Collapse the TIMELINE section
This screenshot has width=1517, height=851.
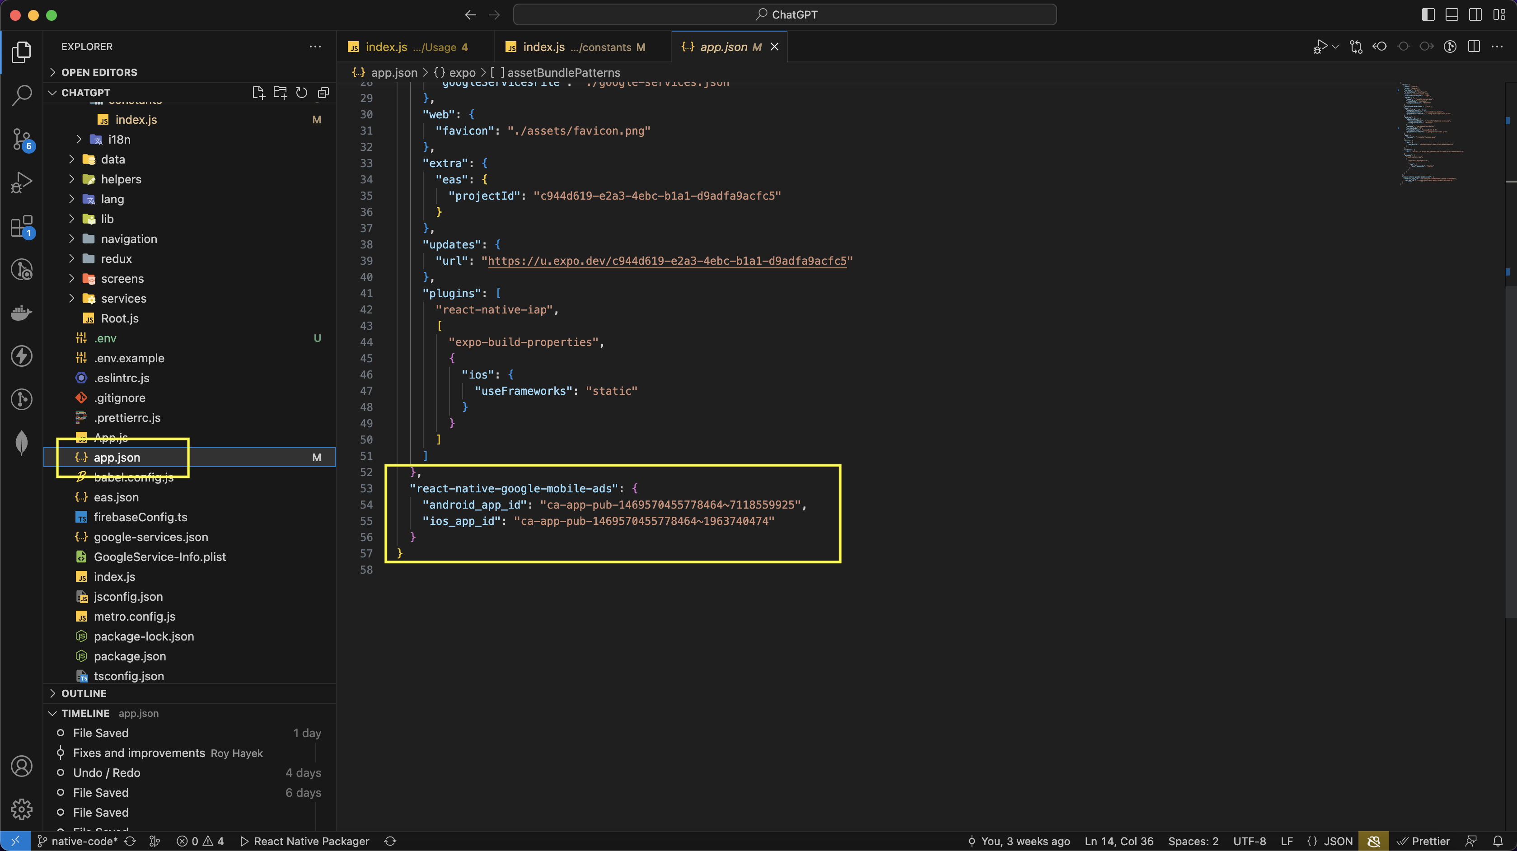click(190, 713)
